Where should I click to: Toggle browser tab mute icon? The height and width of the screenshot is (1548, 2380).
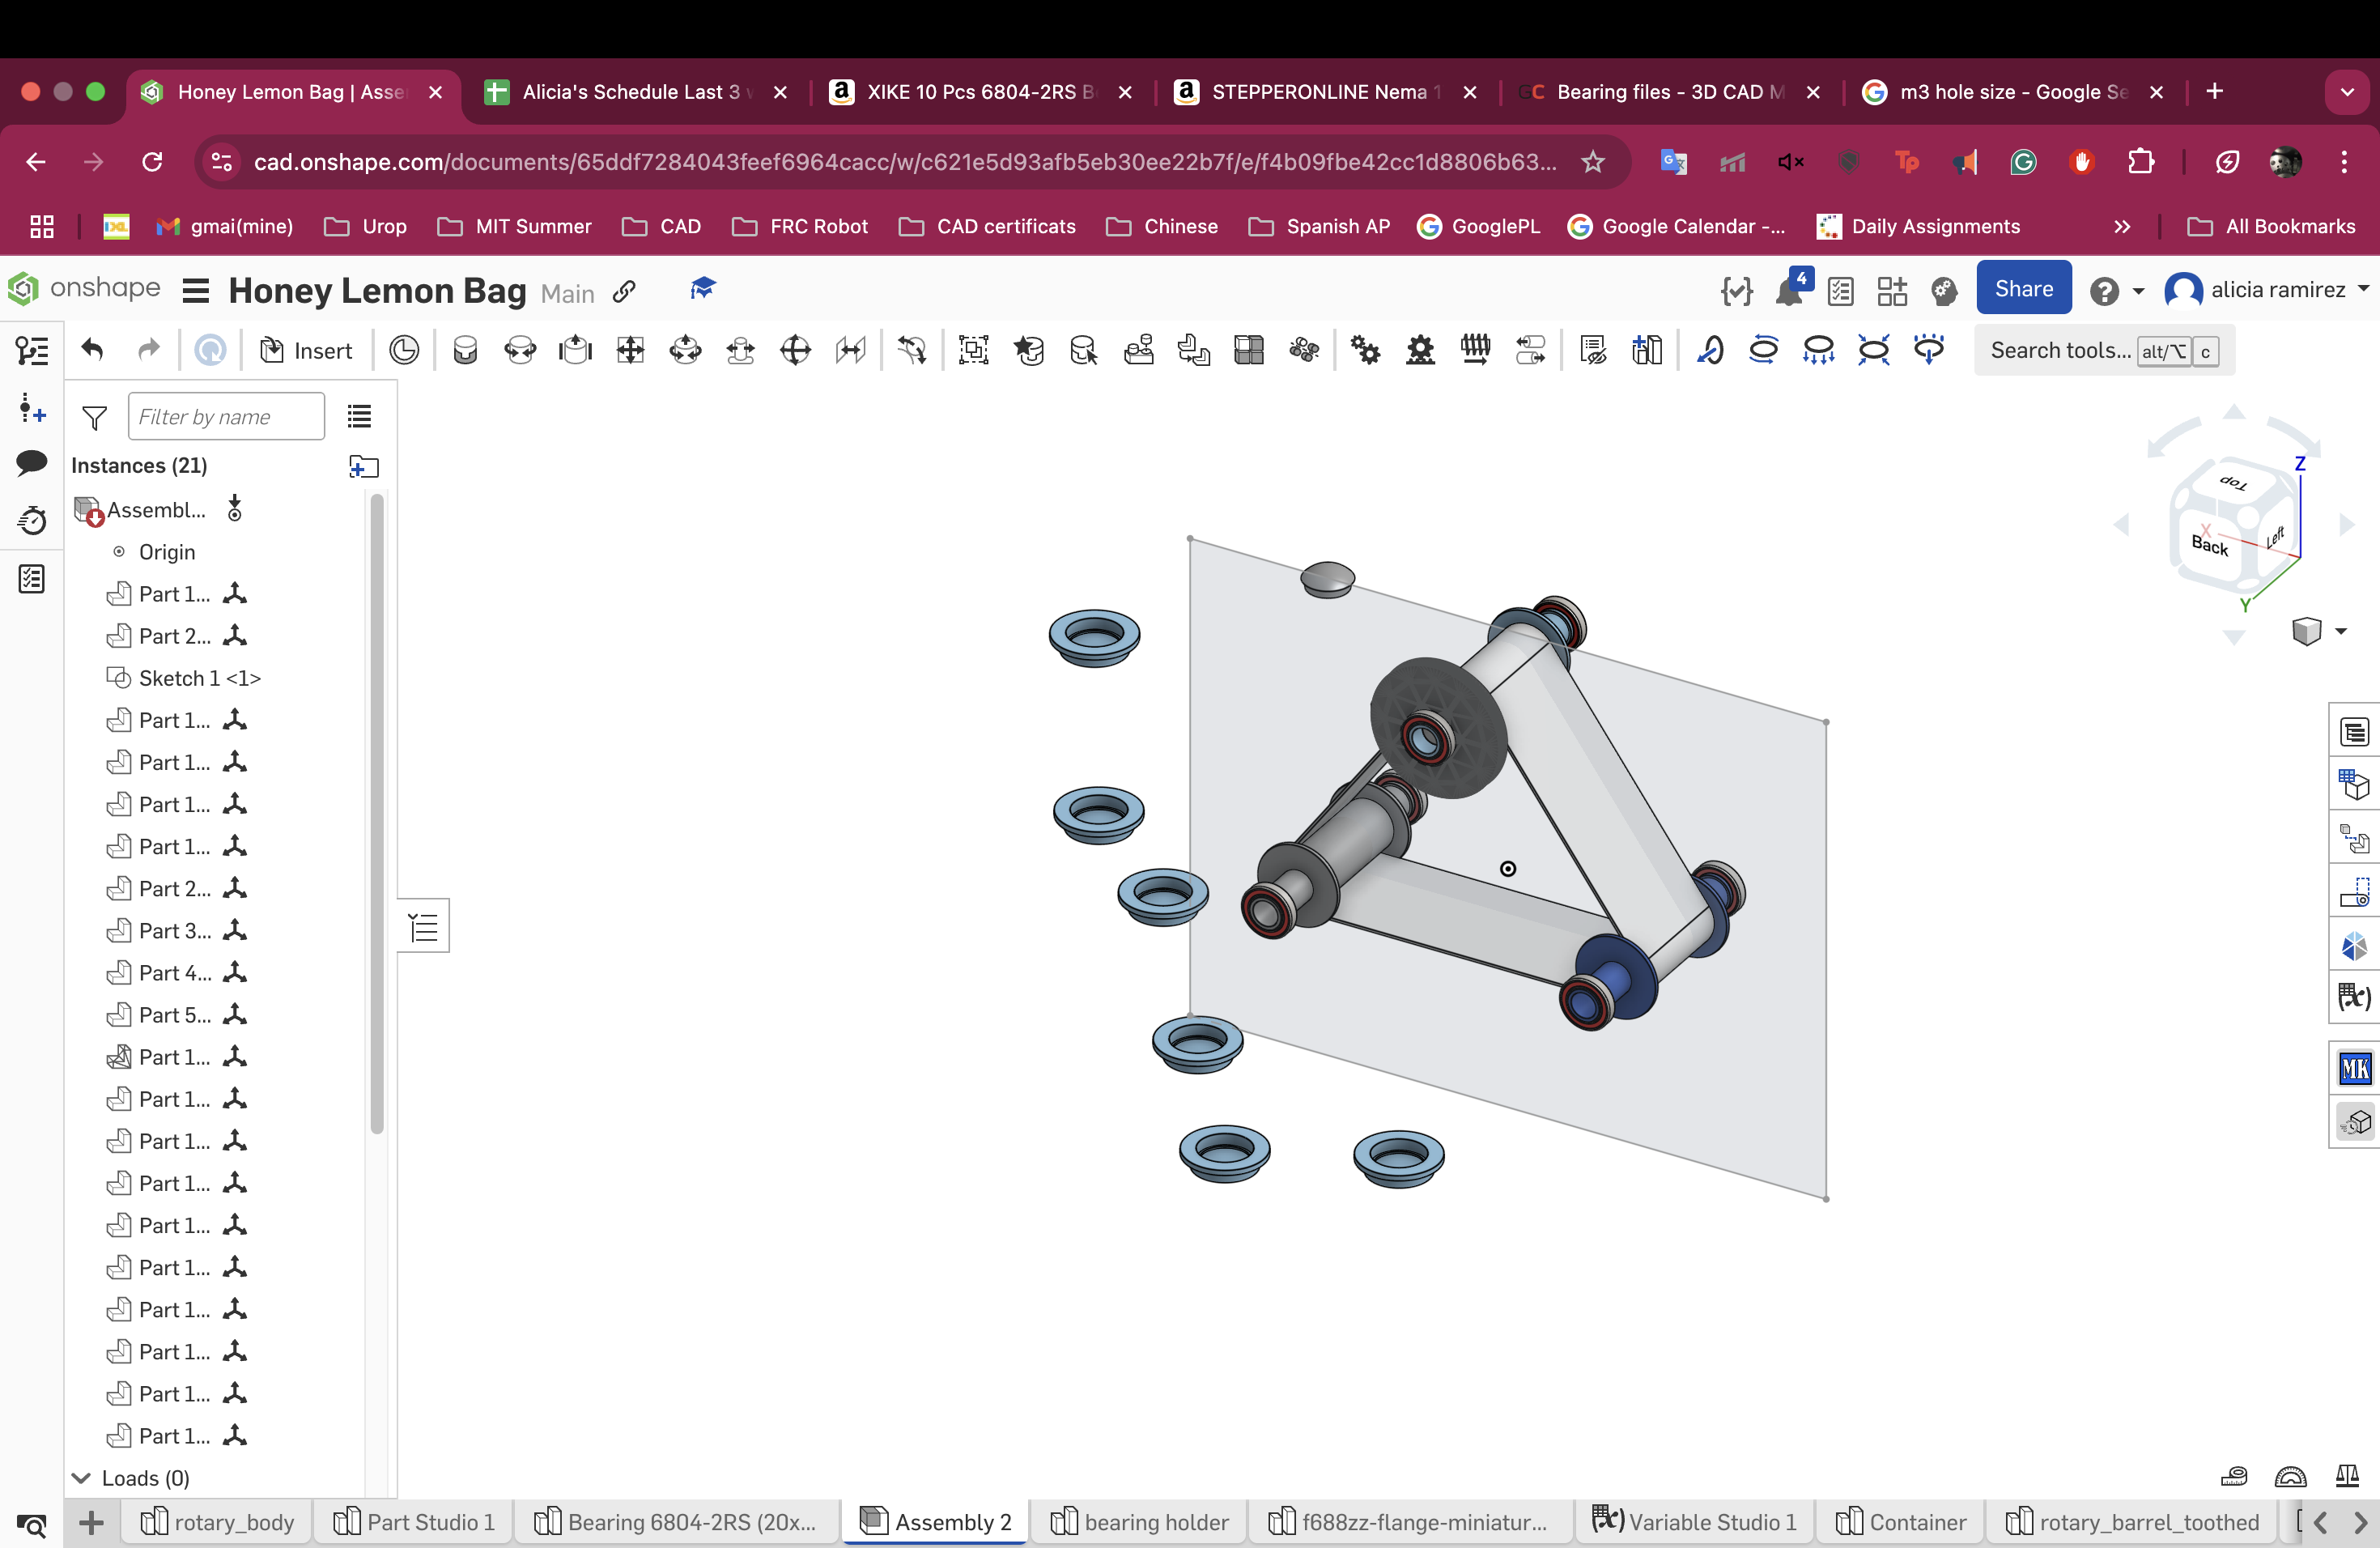click(1790, 162)
